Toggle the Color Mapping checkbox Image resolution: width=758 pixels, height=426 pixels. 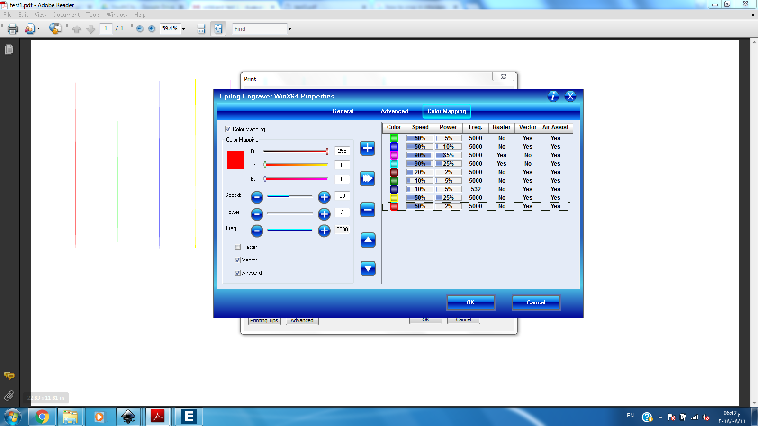coord(228,129)
